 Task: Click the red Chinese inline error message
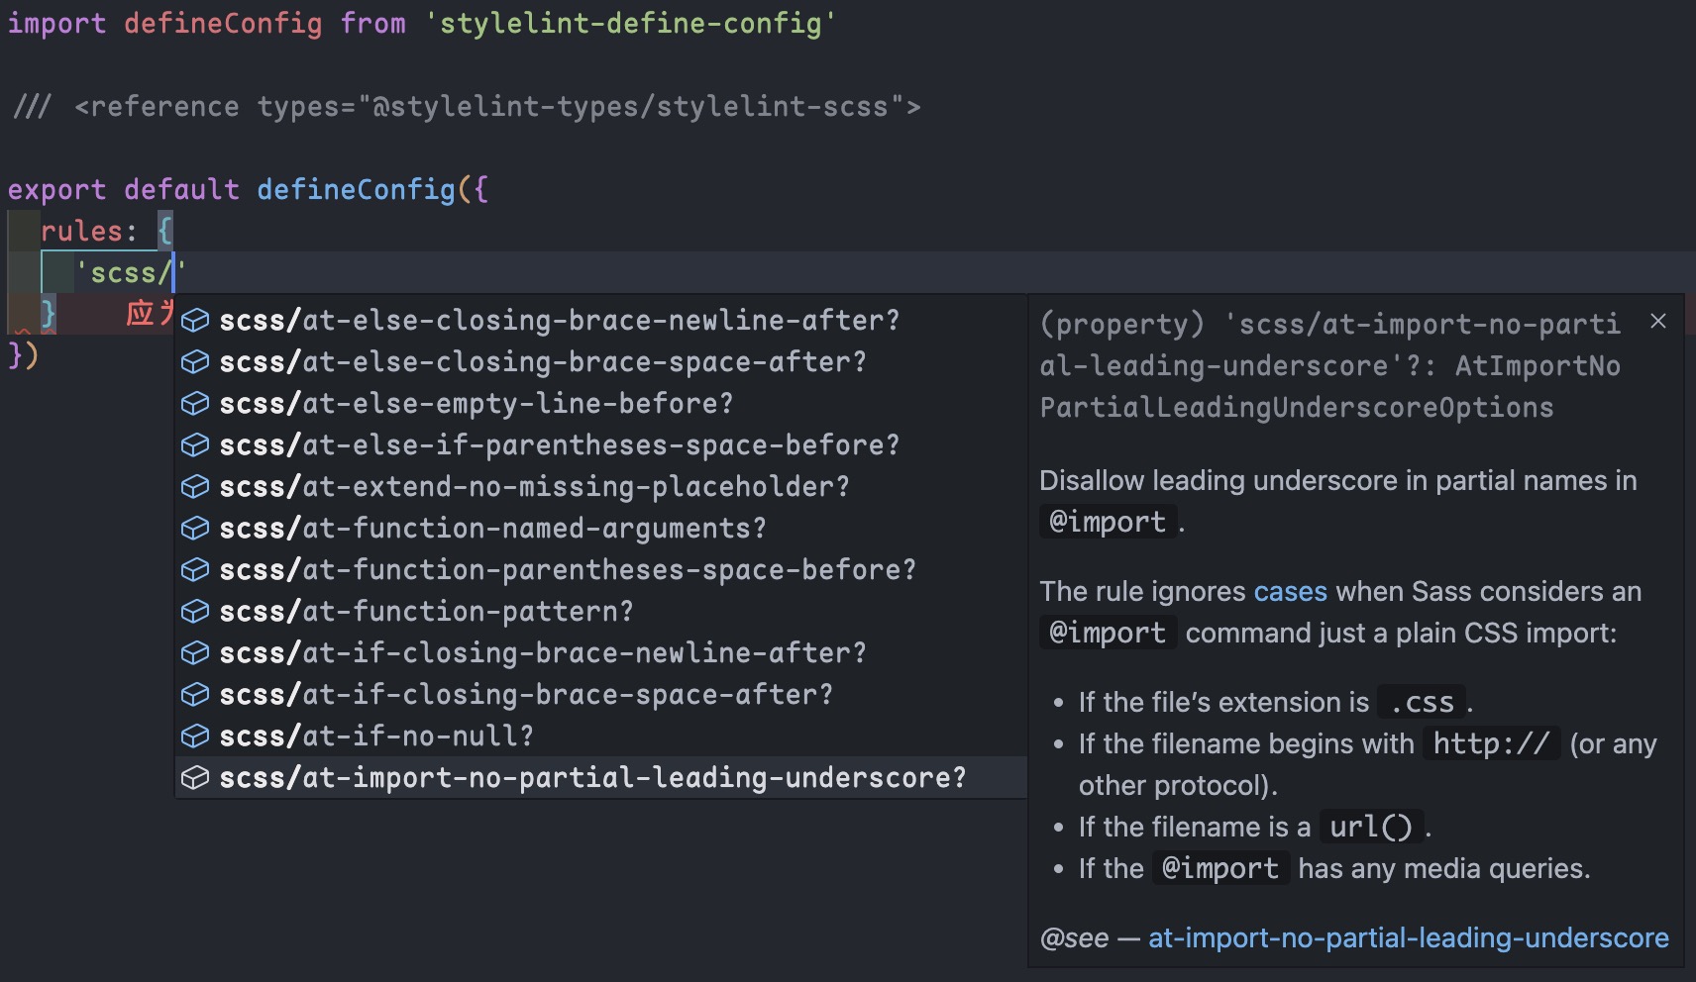150,313
